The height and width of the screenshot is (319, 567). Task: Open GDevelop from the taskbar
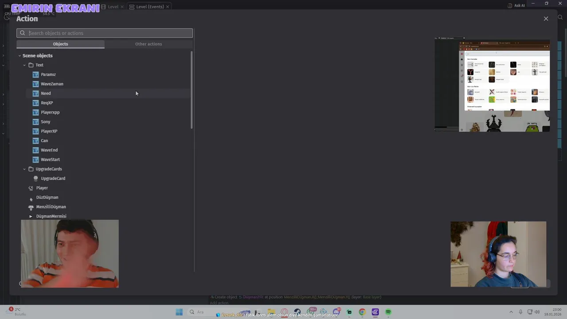pyautogui.click(x=375, y=312)
